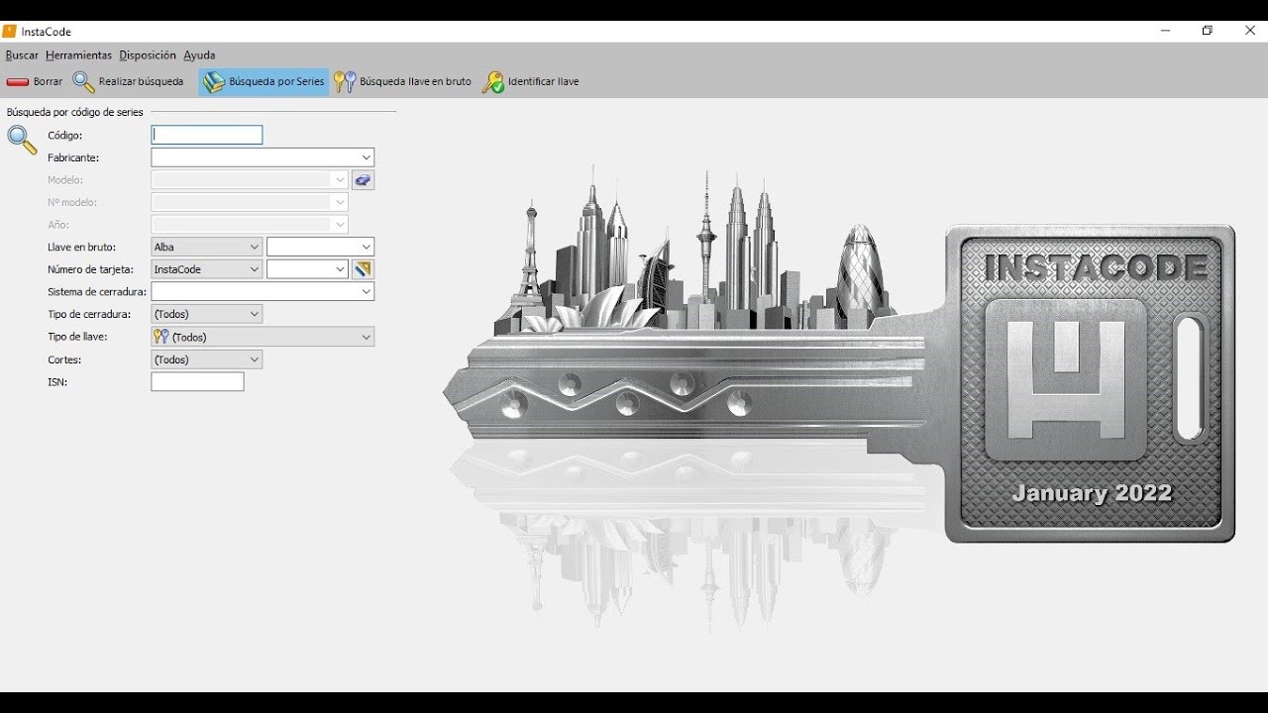Minimize the InstaCode window

click(1166, 31)
